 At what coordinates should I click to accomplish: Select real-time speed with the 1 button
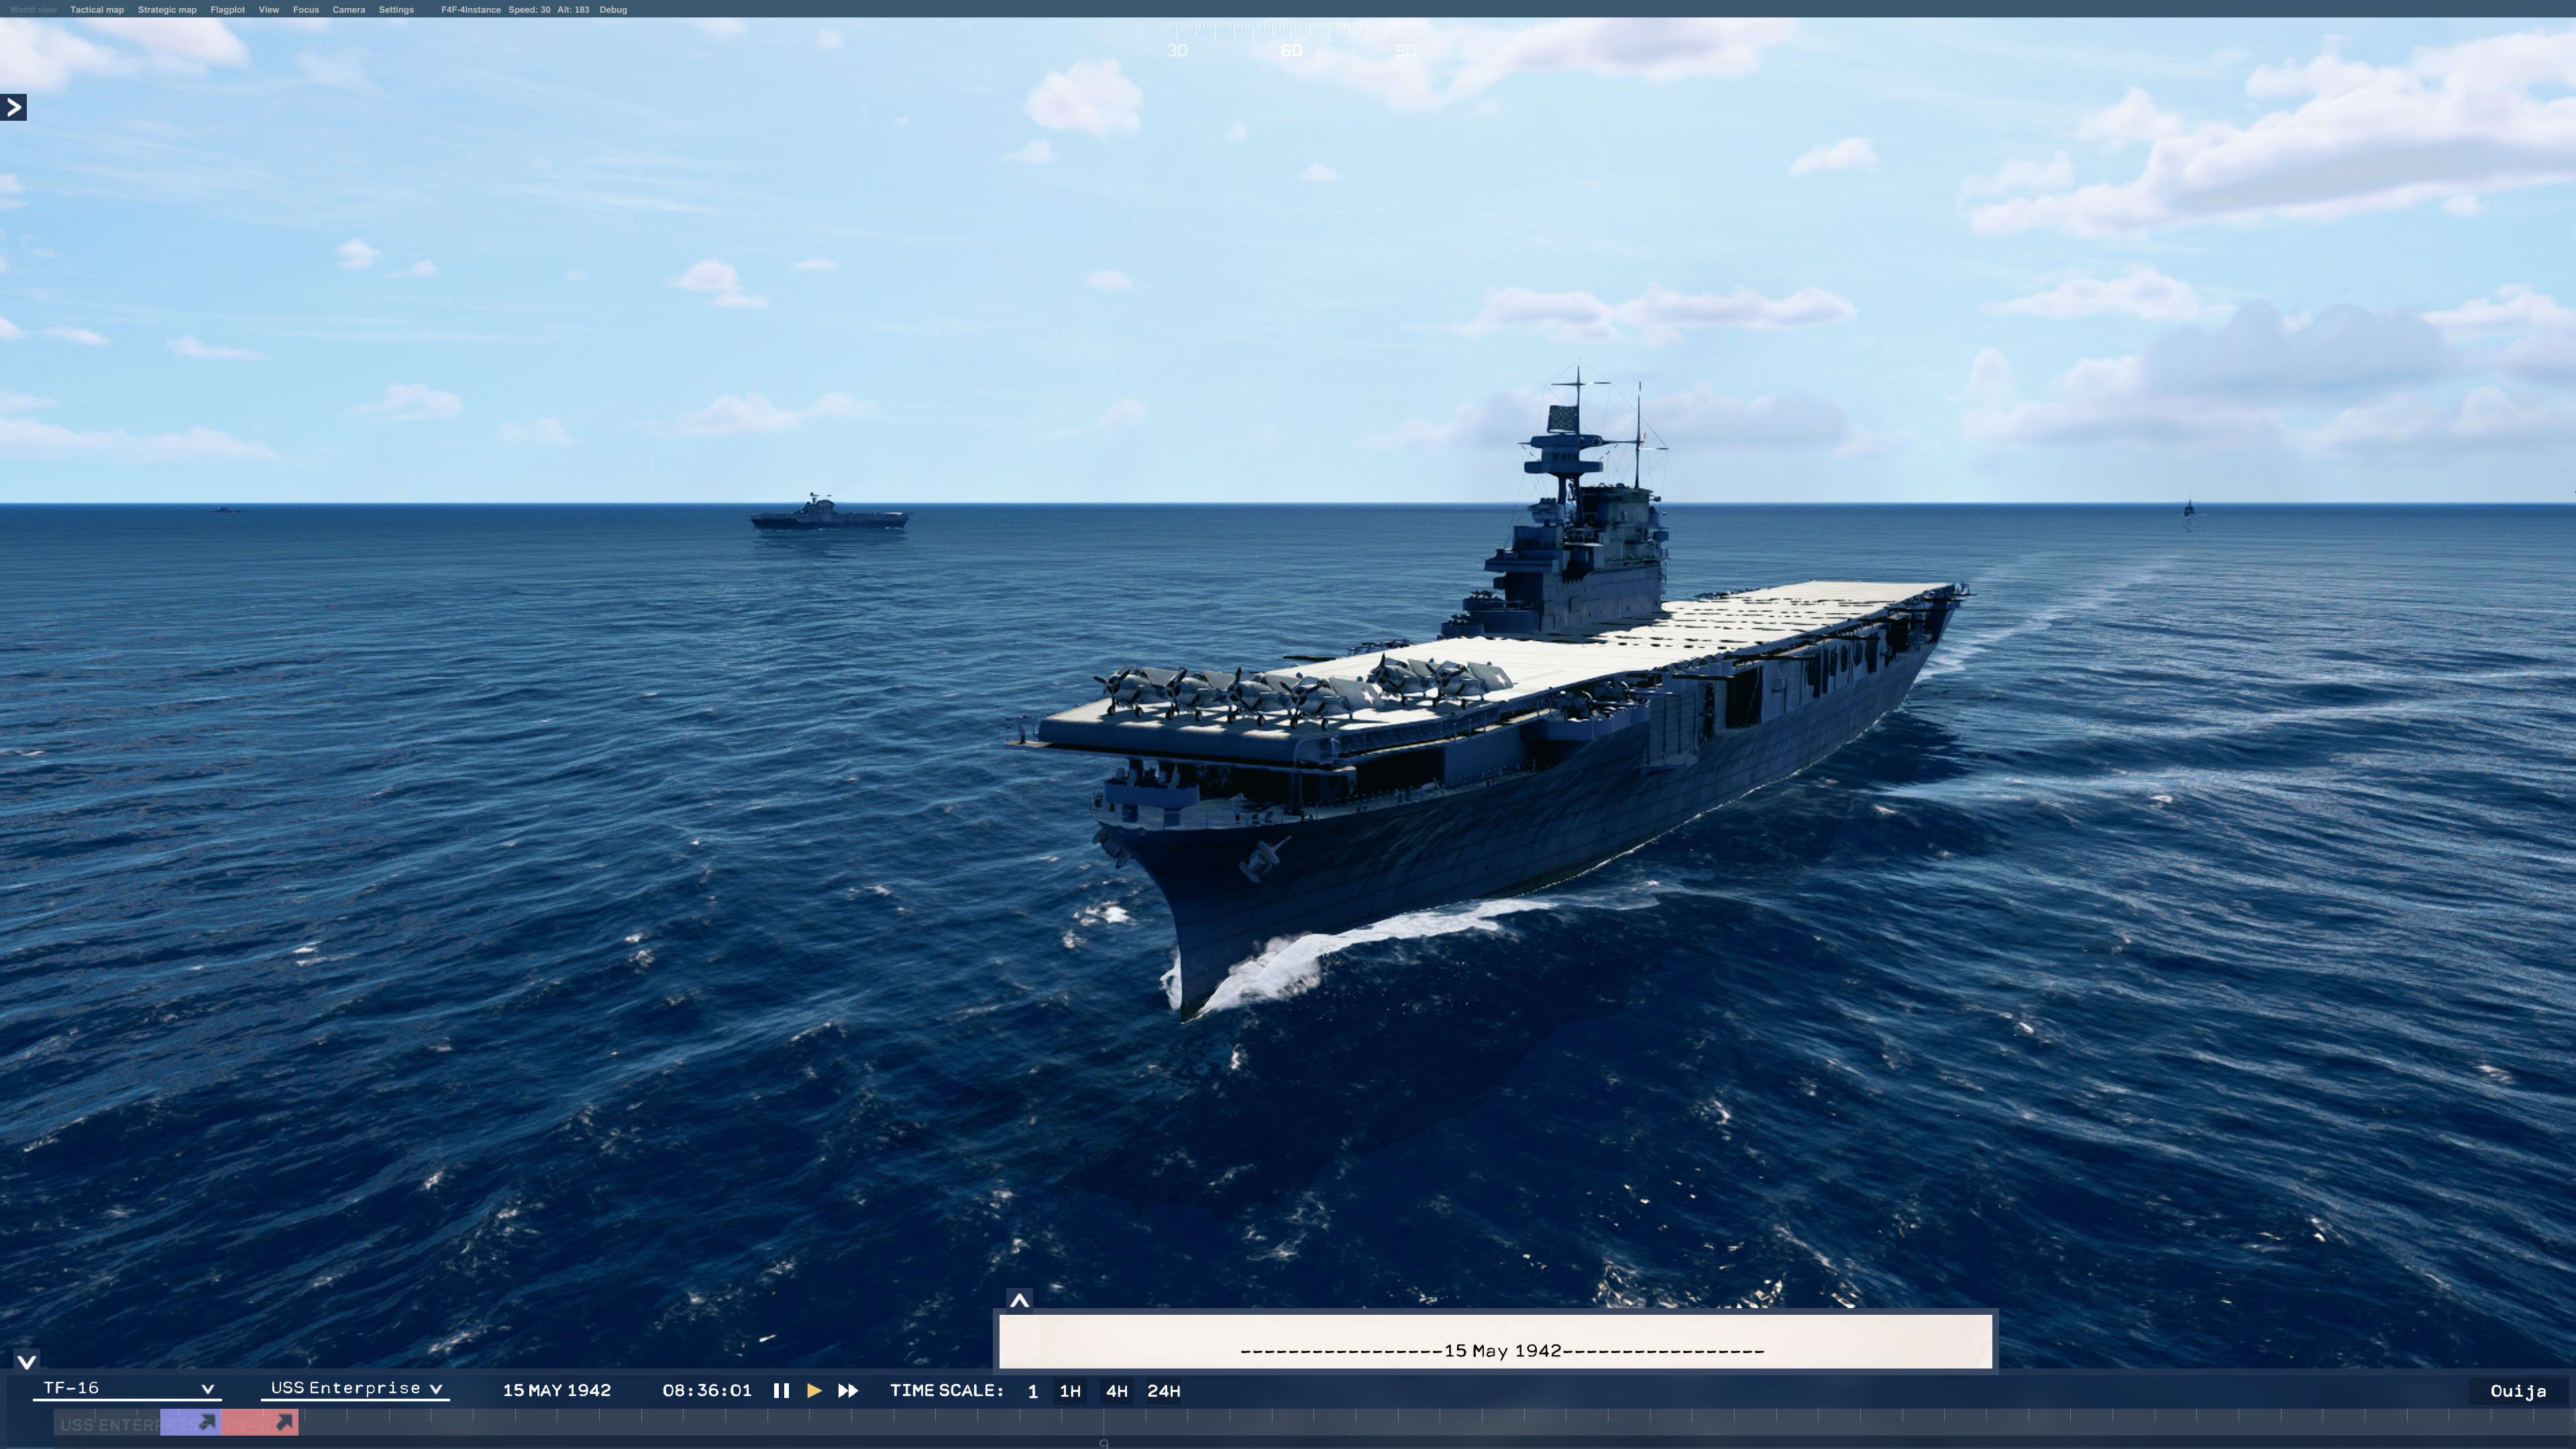pyautogui.click(x=1032, y=1390)
